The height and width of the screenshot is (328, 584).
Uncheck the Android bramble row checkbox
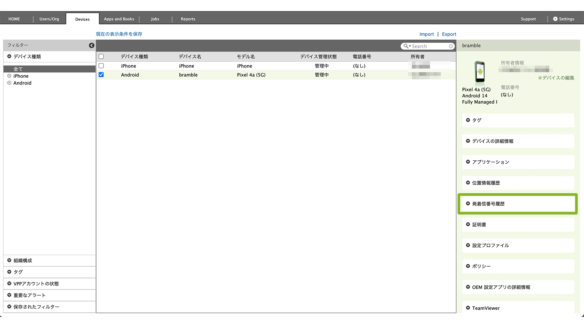pyautogui.click(x=101, y=75)
